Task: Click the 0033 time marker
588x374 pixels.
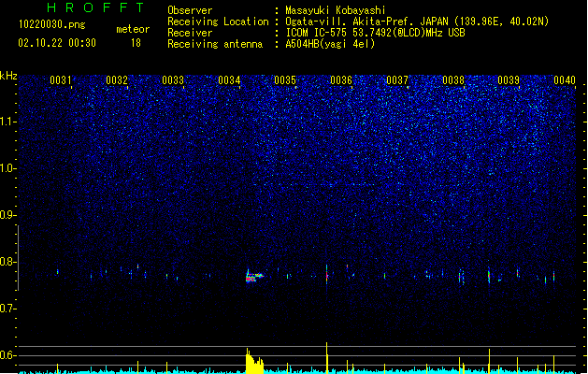Action: tap(173, 80)
